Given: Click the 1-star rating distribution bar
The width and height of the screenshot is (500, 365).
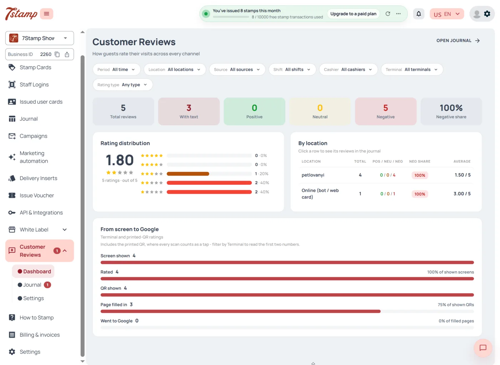Looking at the screenshot, I should point(209,192).
